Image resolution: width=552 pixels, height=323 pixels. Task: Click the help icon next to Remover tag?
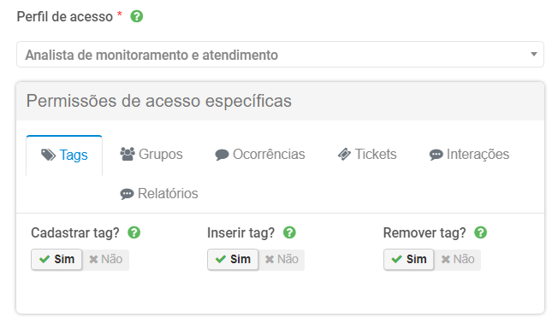(480, 232)
